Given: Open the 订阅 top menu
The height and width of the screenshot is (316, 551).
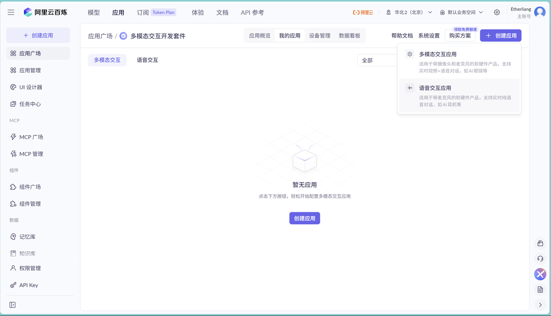Looking at the screenshot, I should pos(143,12).
